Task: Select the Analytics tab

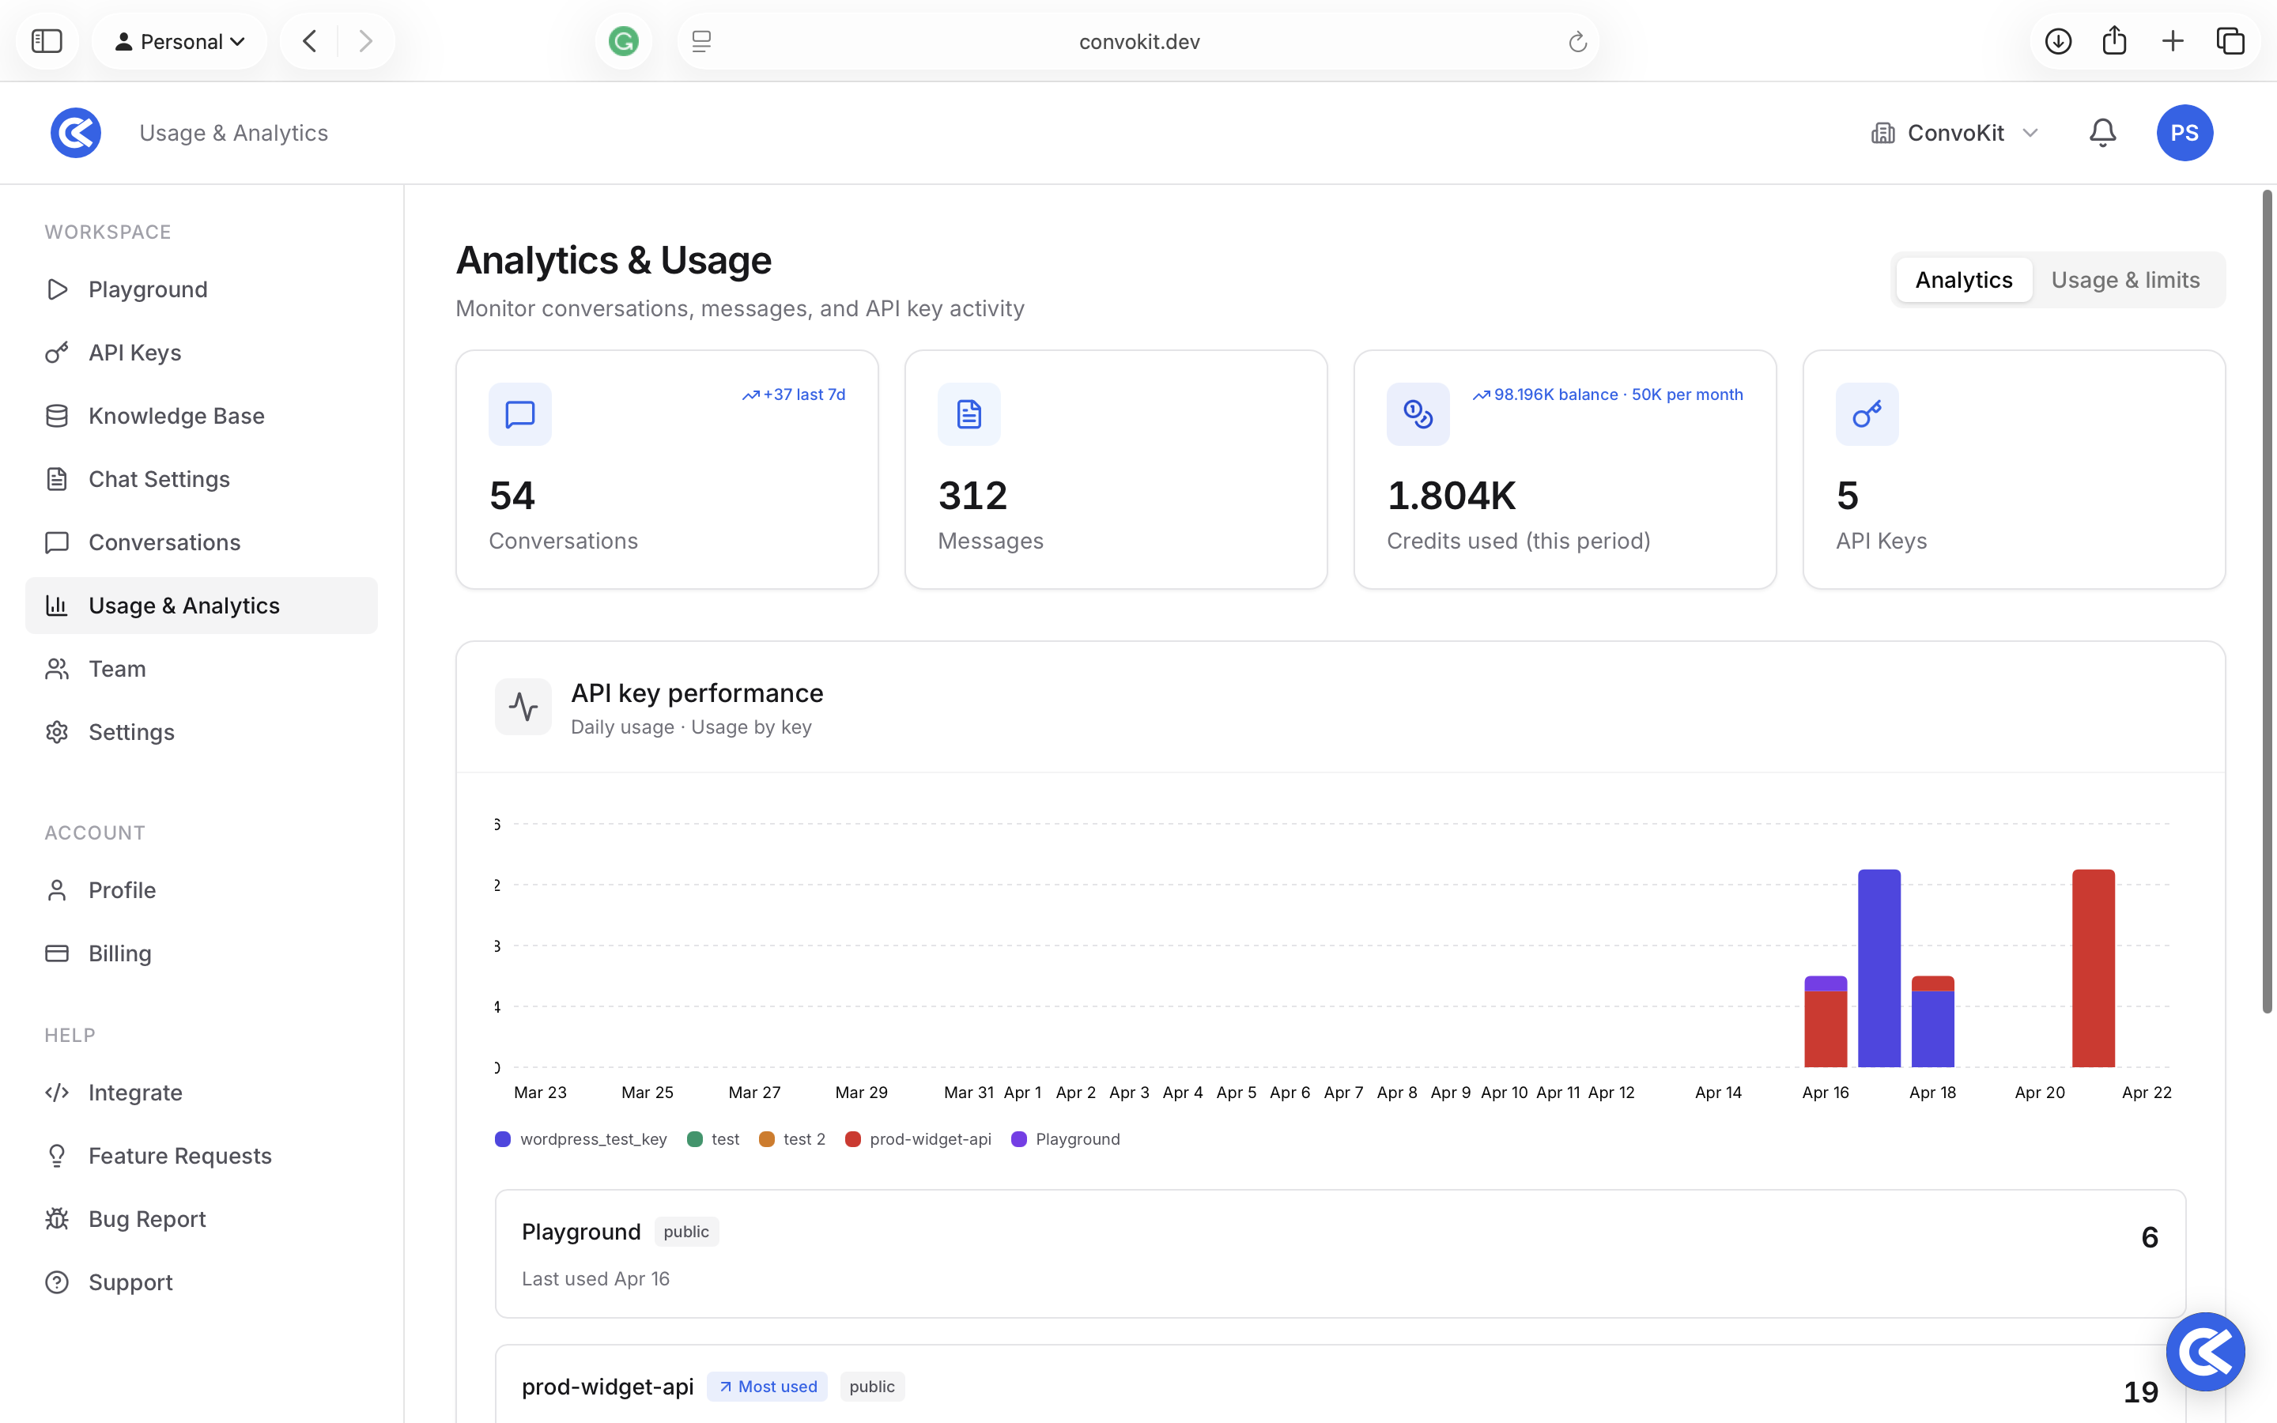Action: (x=1963, y=280)
